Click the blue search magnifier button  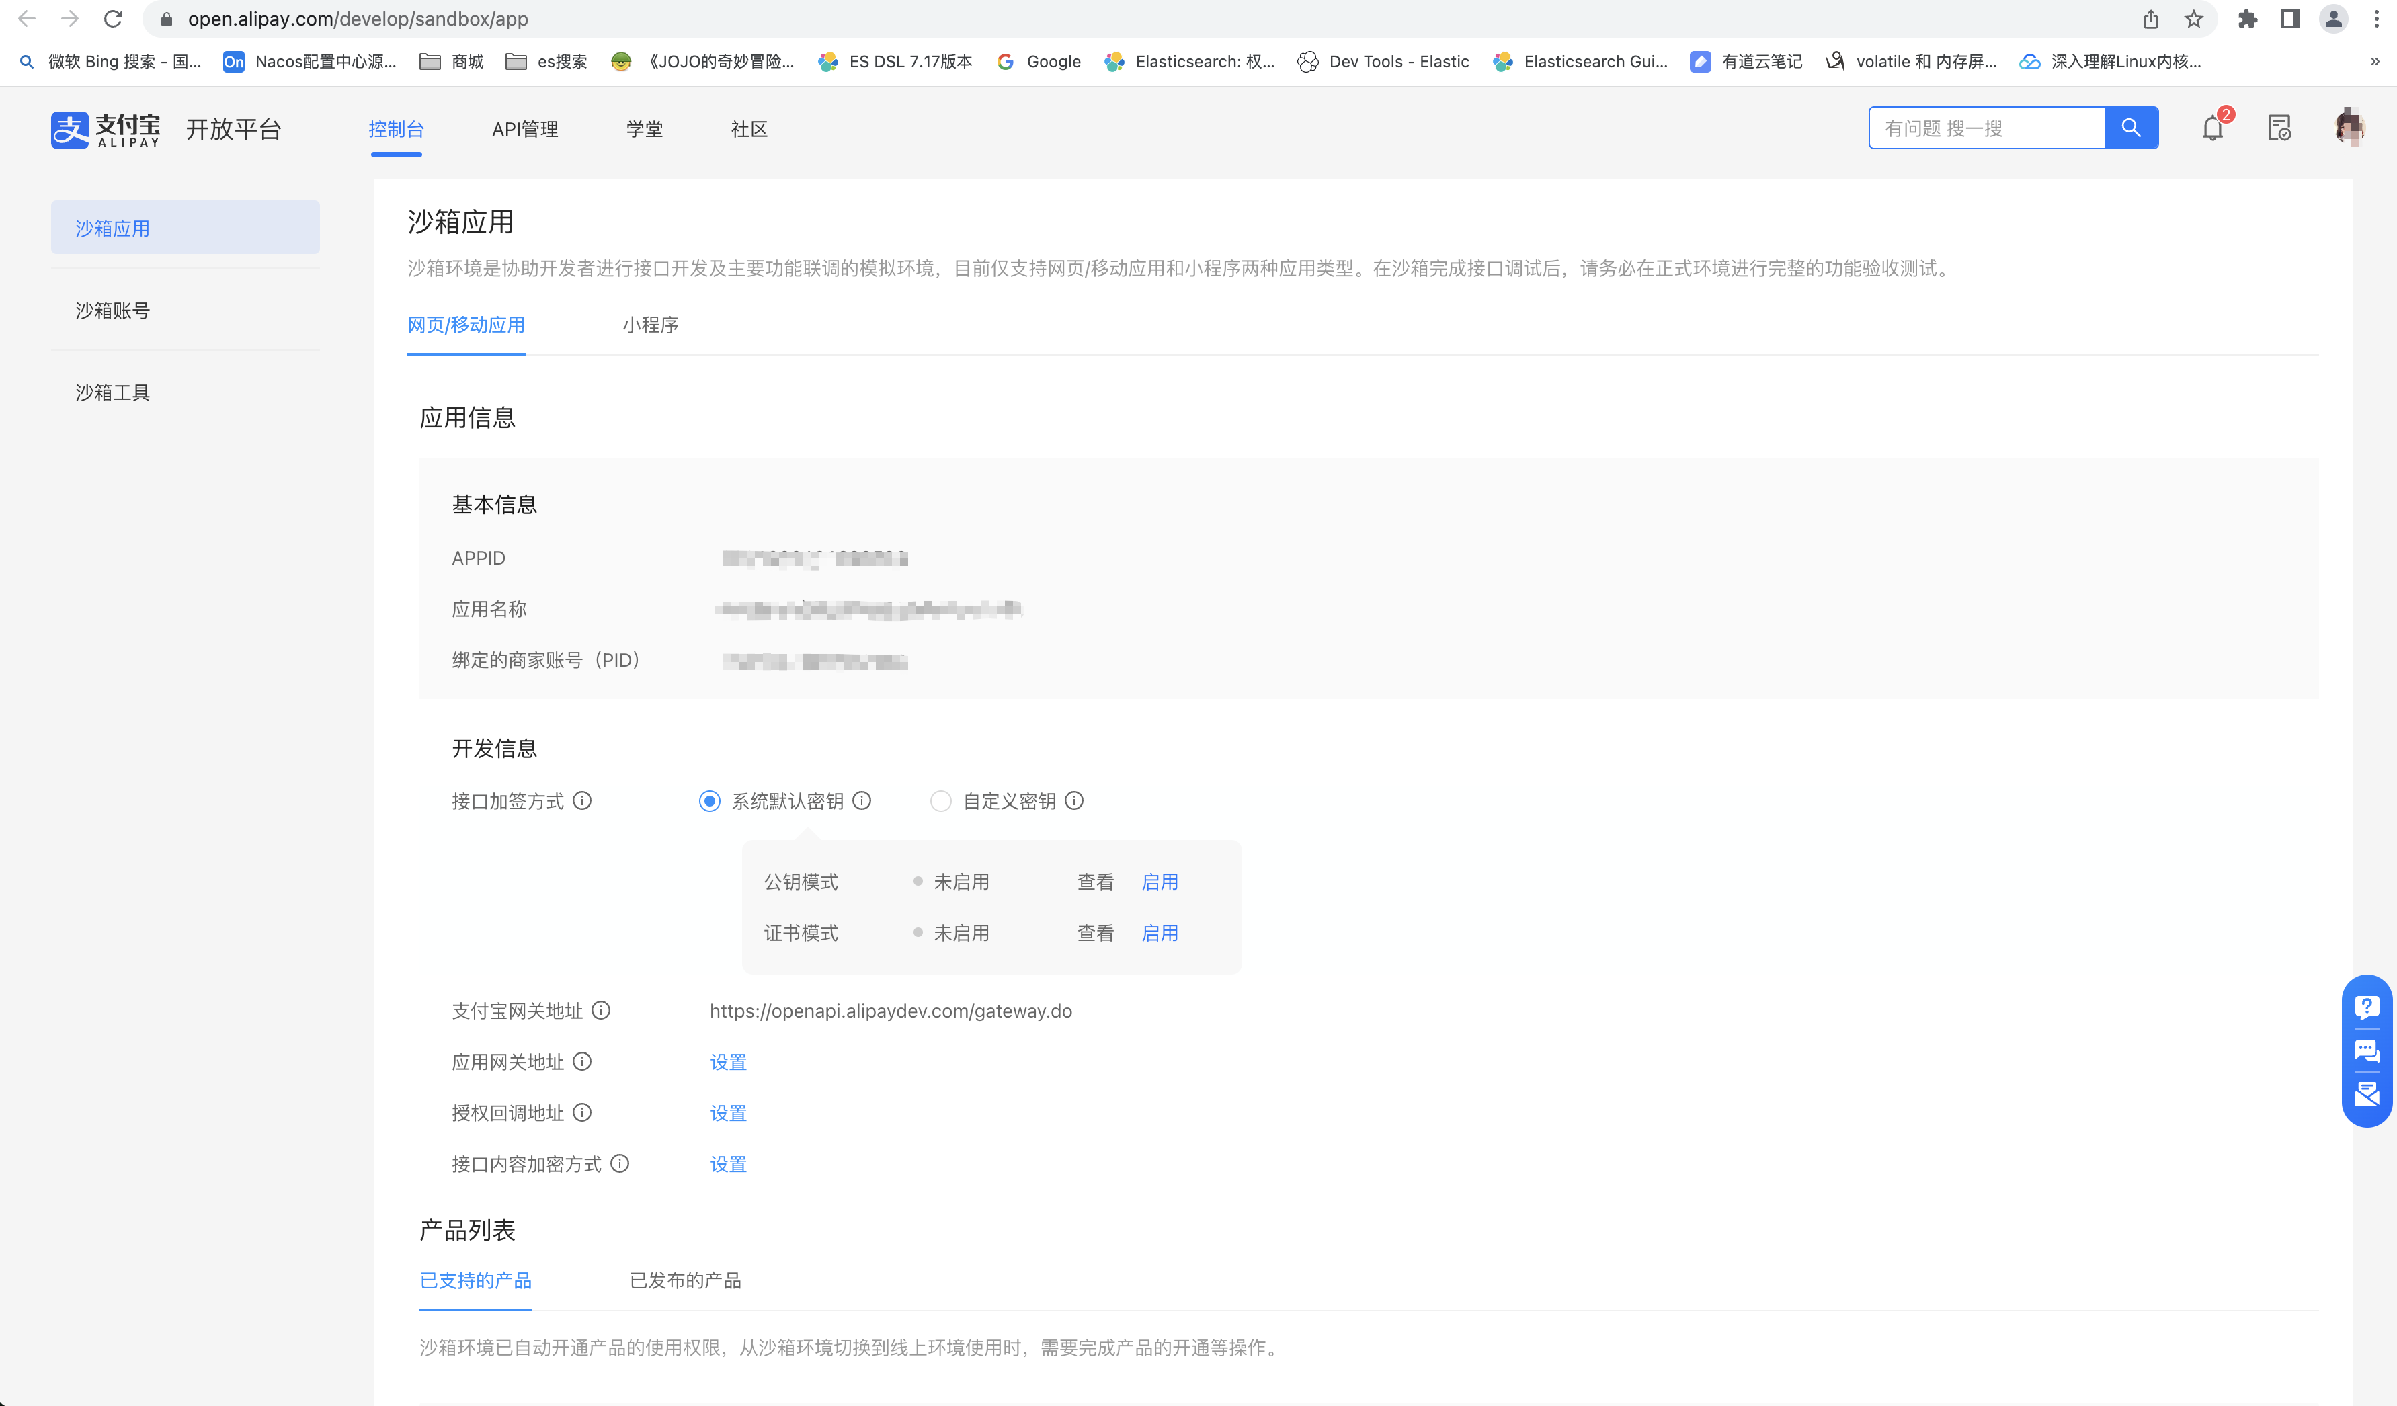click(2131, 128)
